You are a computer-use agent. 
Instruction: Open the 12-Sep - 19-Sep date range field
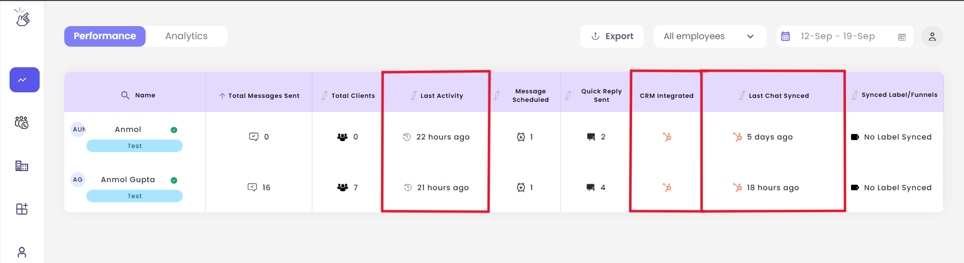coord(845,36)
